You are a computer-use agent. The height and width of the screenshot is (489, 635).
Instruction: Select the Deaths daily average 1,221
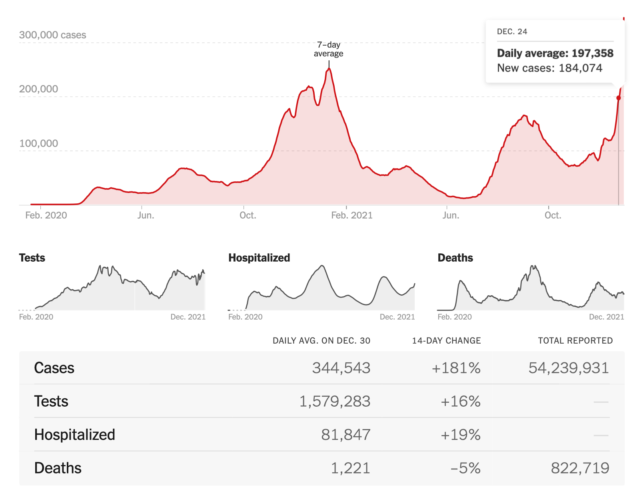click(350, 468)
